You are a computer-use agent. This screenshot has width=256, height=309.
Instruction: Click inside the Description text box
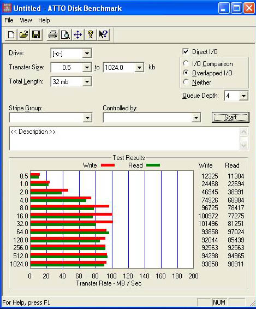click(x=124, y=139)
